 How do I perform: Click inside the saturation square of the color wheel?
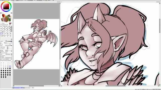pos(6,6)
